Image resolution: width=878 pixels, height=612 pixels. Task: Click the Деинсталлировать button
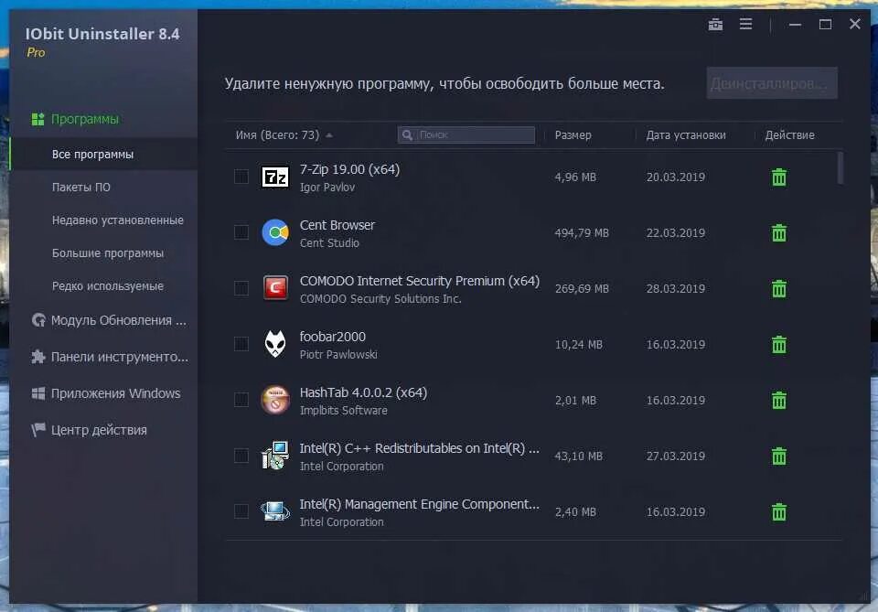(x=772, y=83)
